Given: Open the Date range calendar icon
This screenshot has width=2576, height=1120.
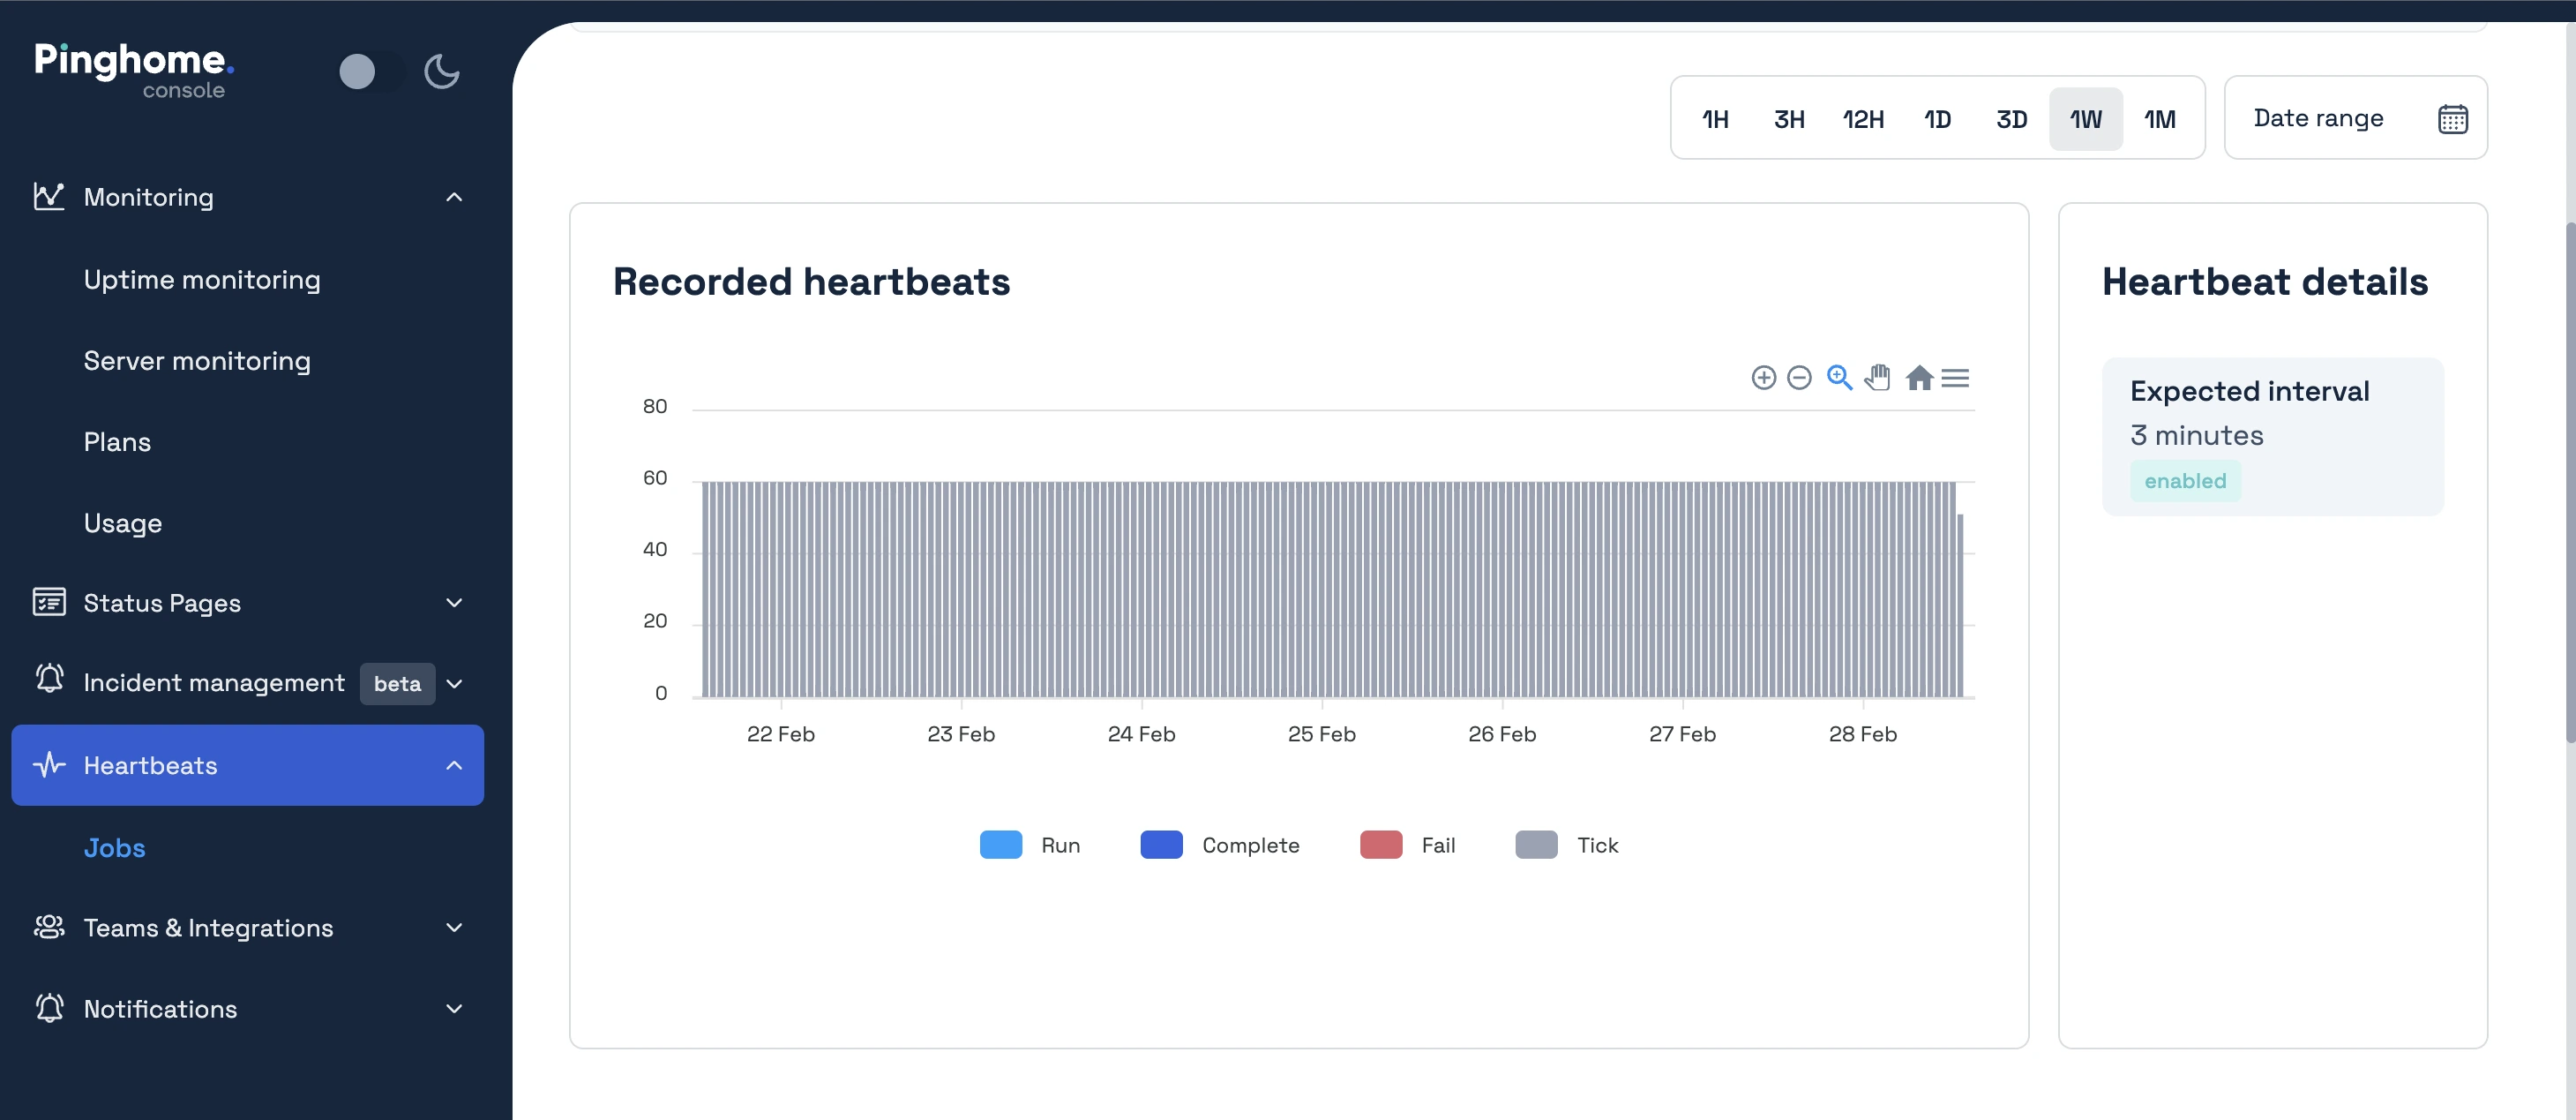Looking at the screenshot, I should tap(2452, 119).
